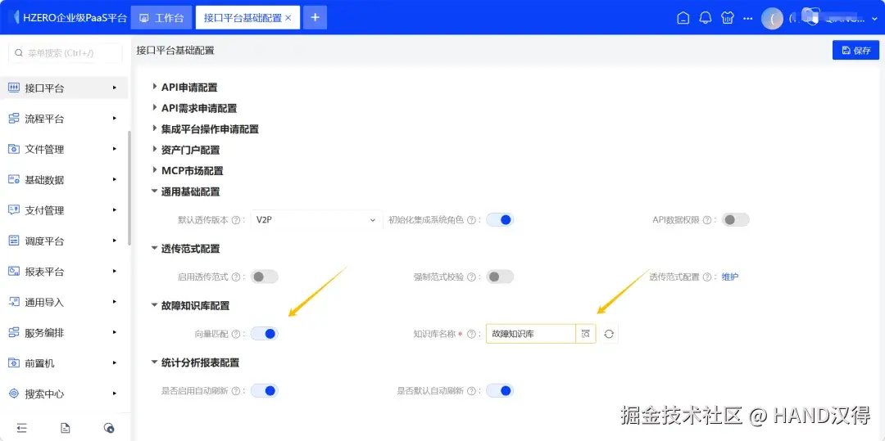Collapse the 故障知识库配置 section
The height and width of the screenshot is (441, 885).
(x=190, y=306)
